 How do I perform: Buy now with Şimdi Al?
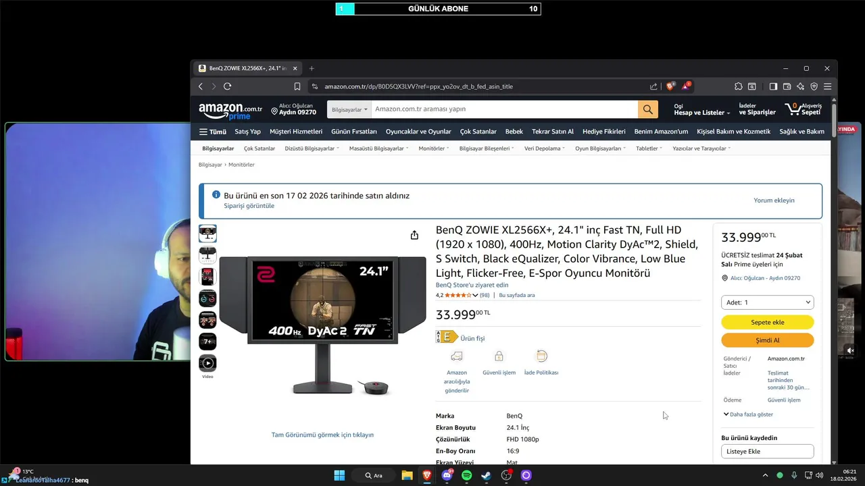[x=768, y=340]
